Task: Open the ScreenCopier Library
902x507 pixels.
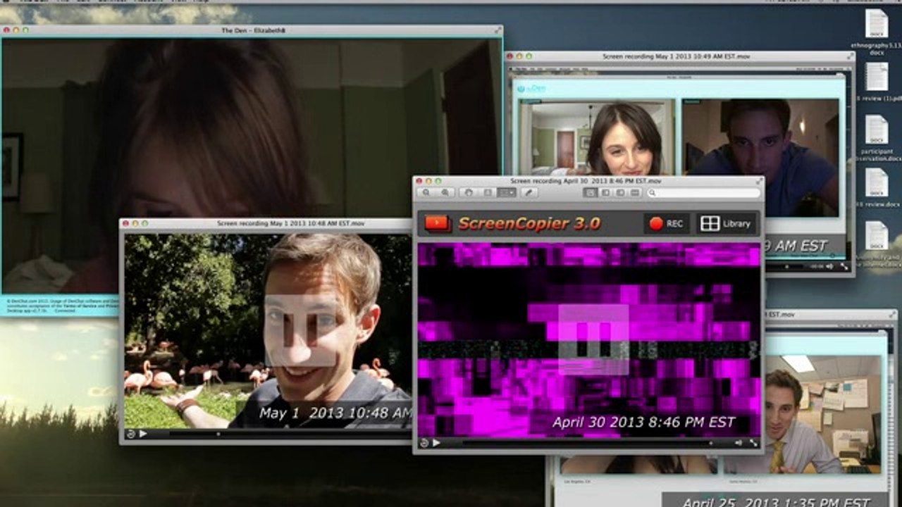Action: click(x=726, y=223)
